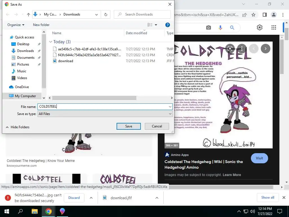Viewport: 289px width, 217px height.
Task: Click Chrome share page icon
Action: pos(244,15)
